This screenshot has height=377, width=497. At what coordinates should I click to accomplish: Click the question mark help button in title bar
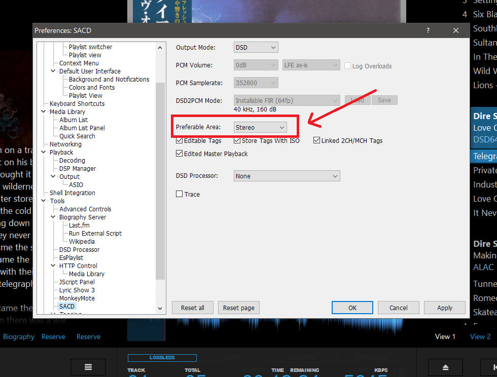[428, 31]
